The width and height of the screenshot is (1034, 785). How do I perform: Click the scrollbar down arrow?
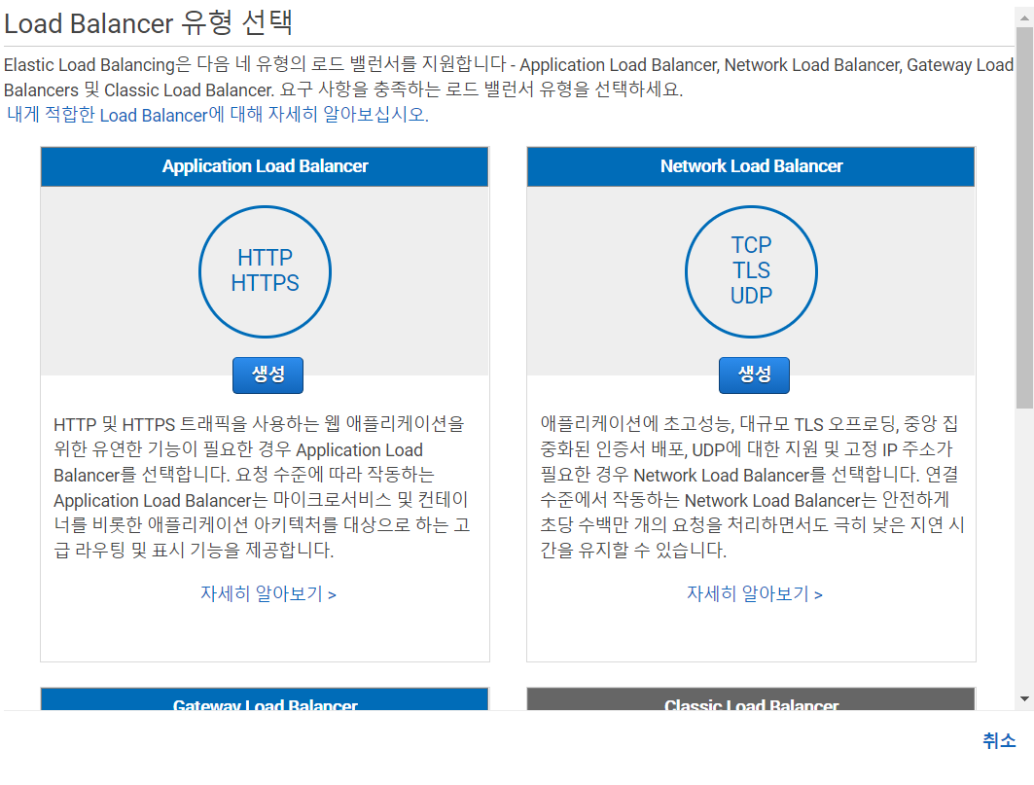pos(1024,698)
